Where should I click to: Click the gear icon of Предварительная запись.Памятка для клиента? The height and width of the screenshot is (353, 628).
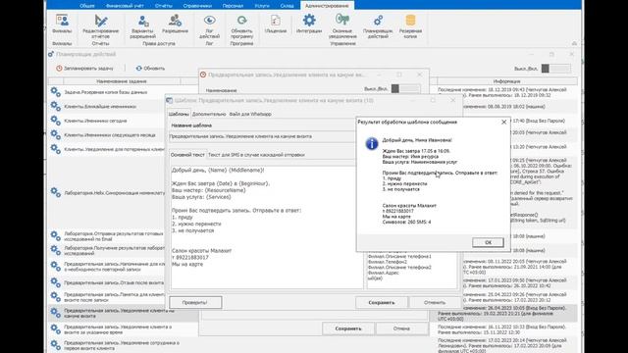click(56, 297)
